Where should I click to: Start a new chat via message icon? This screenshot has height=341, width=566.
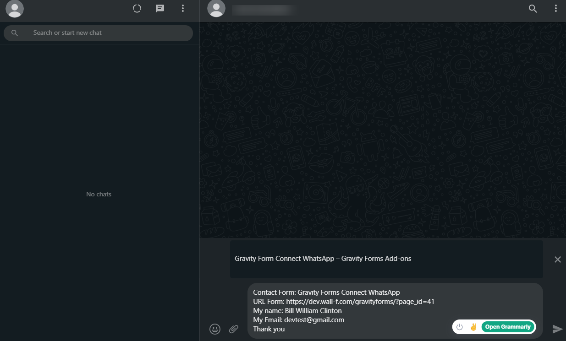(160, 9)
